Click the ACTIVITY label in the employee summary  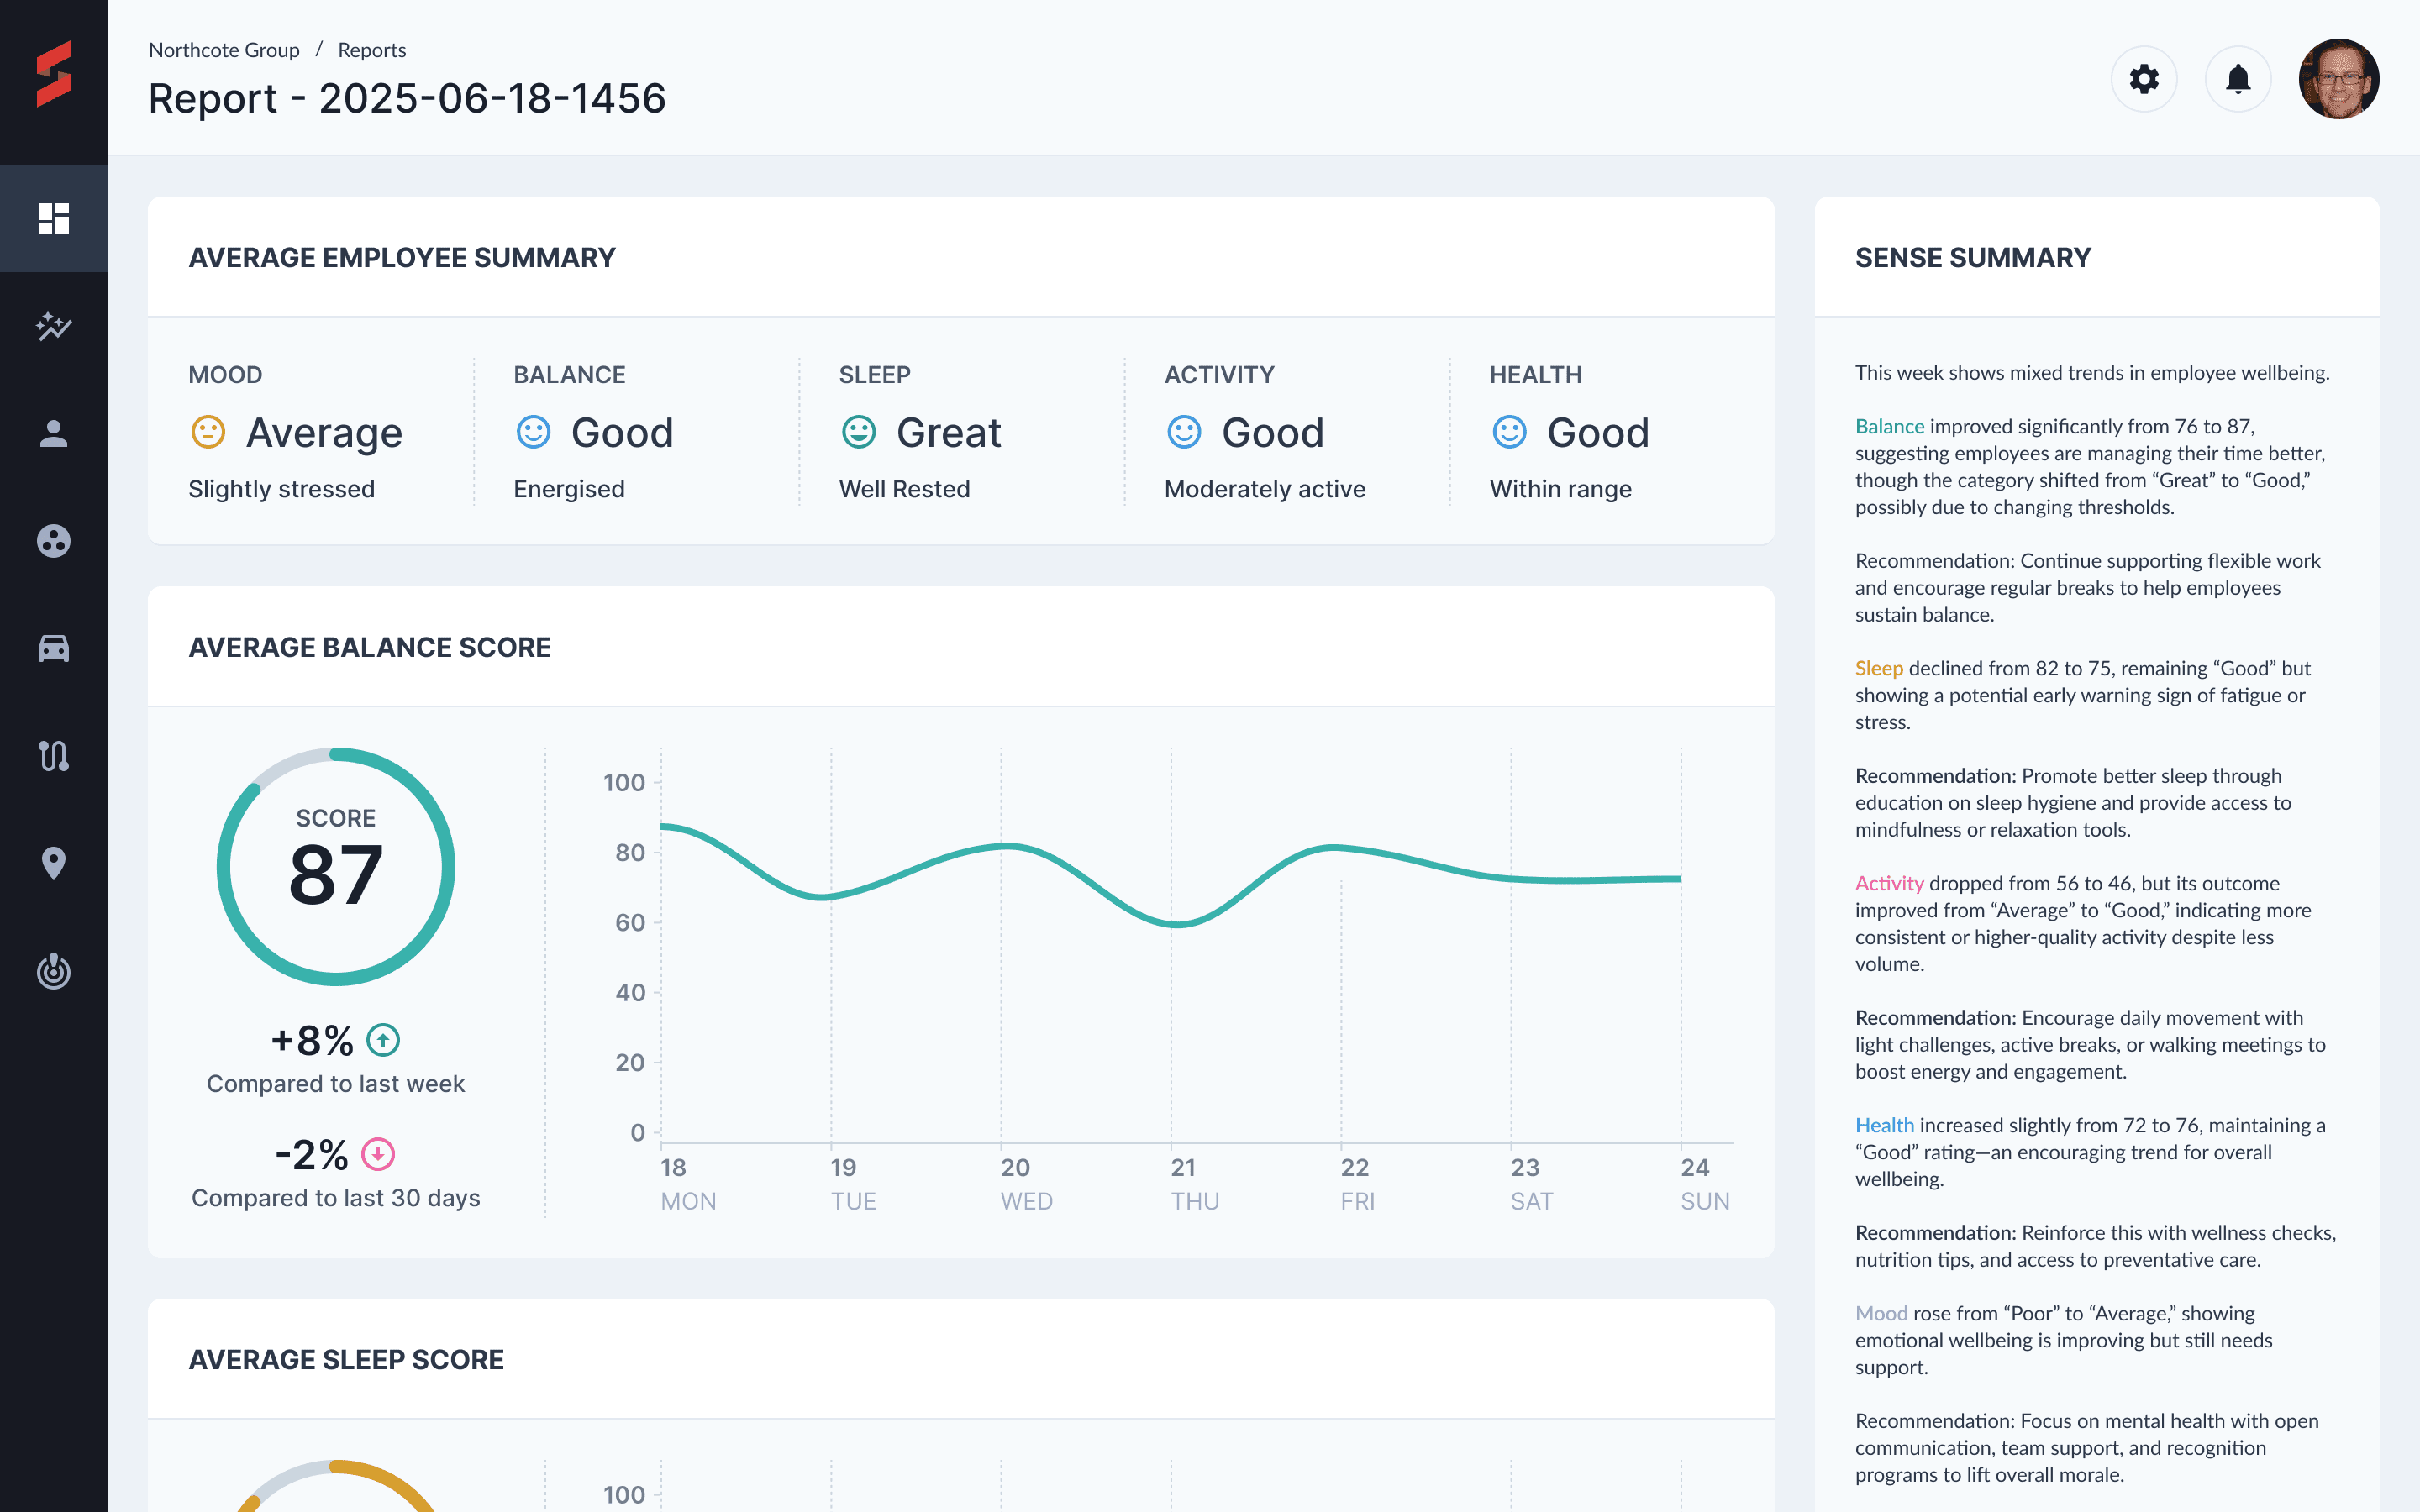pos(1219,374)
